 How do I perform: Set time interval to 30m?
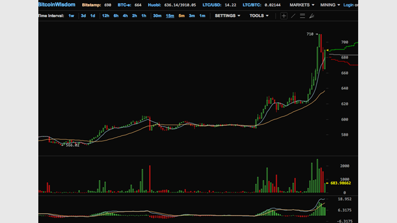157,16
